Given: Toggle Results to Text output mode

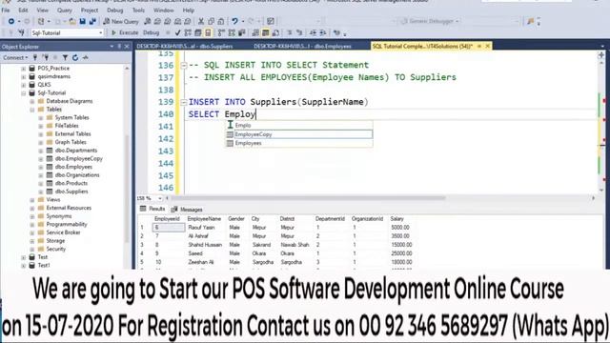Looking at the screenshot, I should (x=255, y=32).
